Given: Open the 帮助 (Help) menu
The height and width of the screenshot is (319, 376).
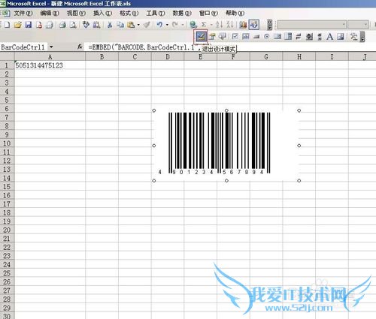Looking at the screenshot, I should pos(235,13).
